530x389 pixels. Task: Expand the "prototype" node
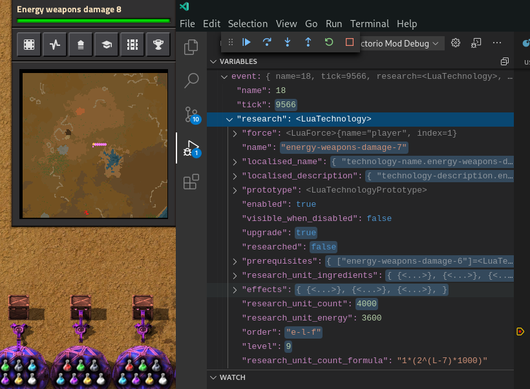(x=235, y=190)
